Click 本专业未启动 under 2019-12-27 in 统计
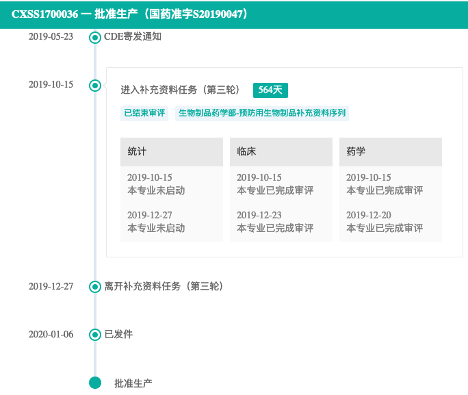 [156, 228]
